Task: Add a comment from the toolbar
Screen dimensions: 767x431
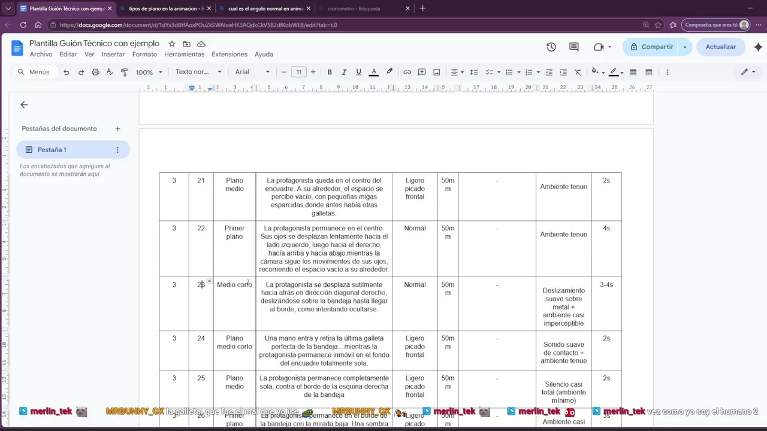Action: click(422, 72)
